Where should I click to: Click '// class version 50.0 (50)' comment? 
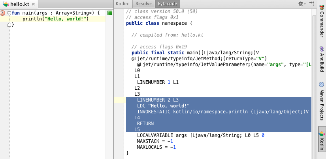point(162,11)
